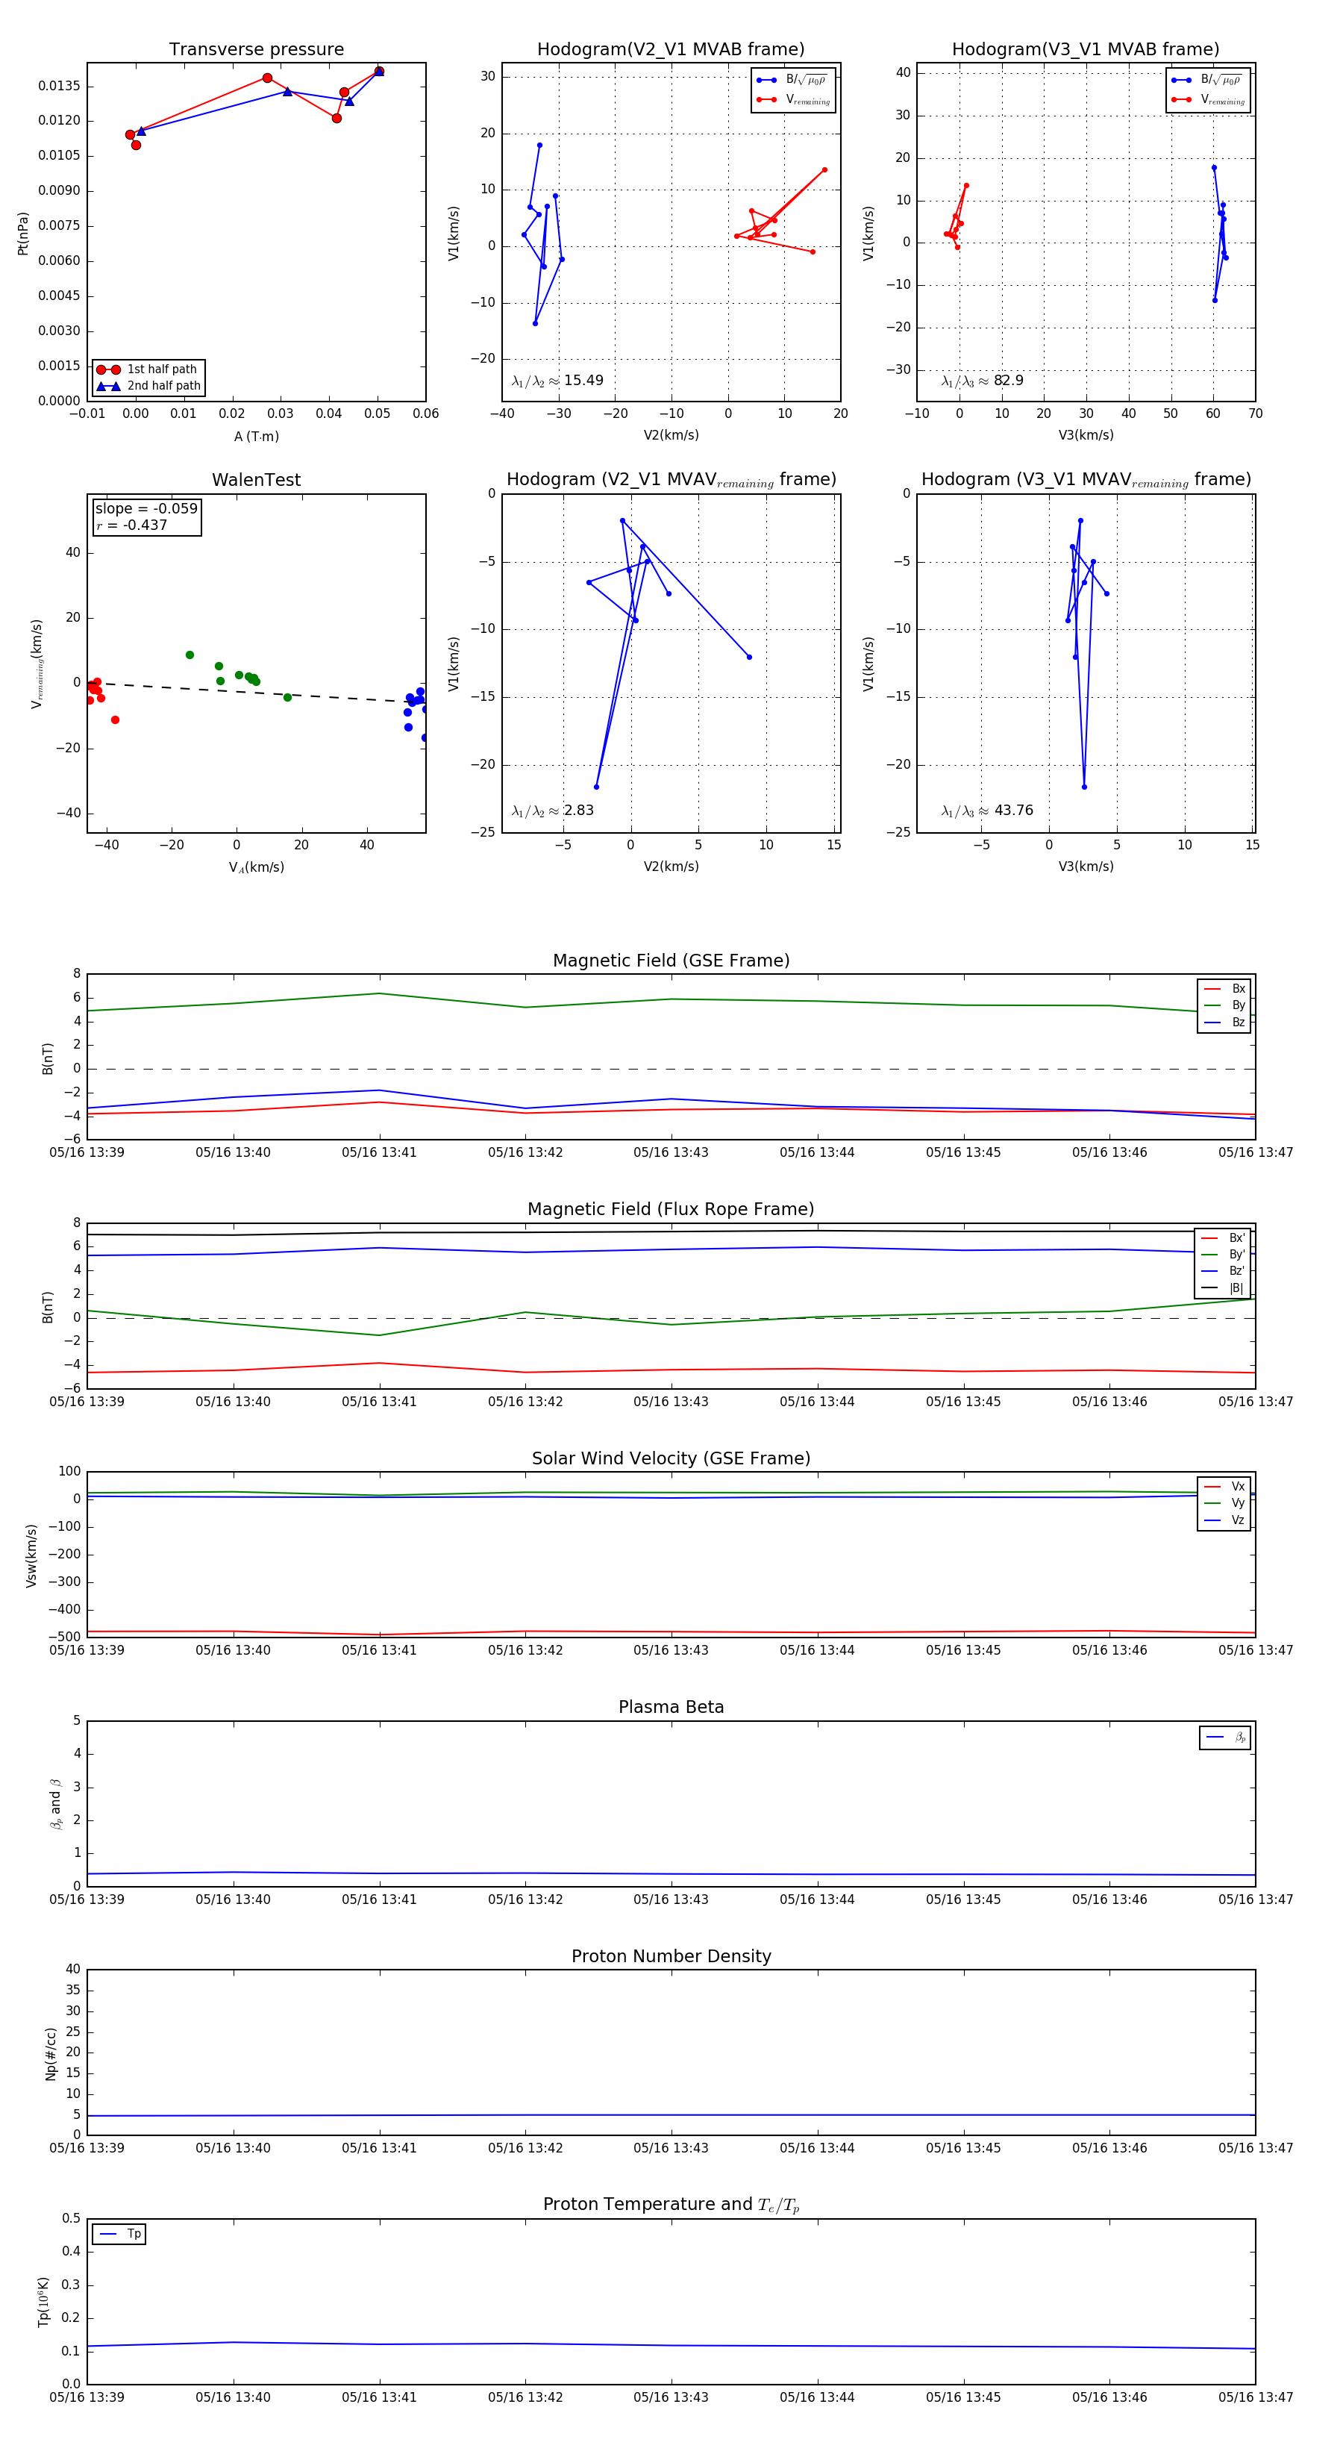Click the eigenvalue ratio "15.49" annotation
The width and height of the screenshot is (1343, 2463).
tap(557, 381)
